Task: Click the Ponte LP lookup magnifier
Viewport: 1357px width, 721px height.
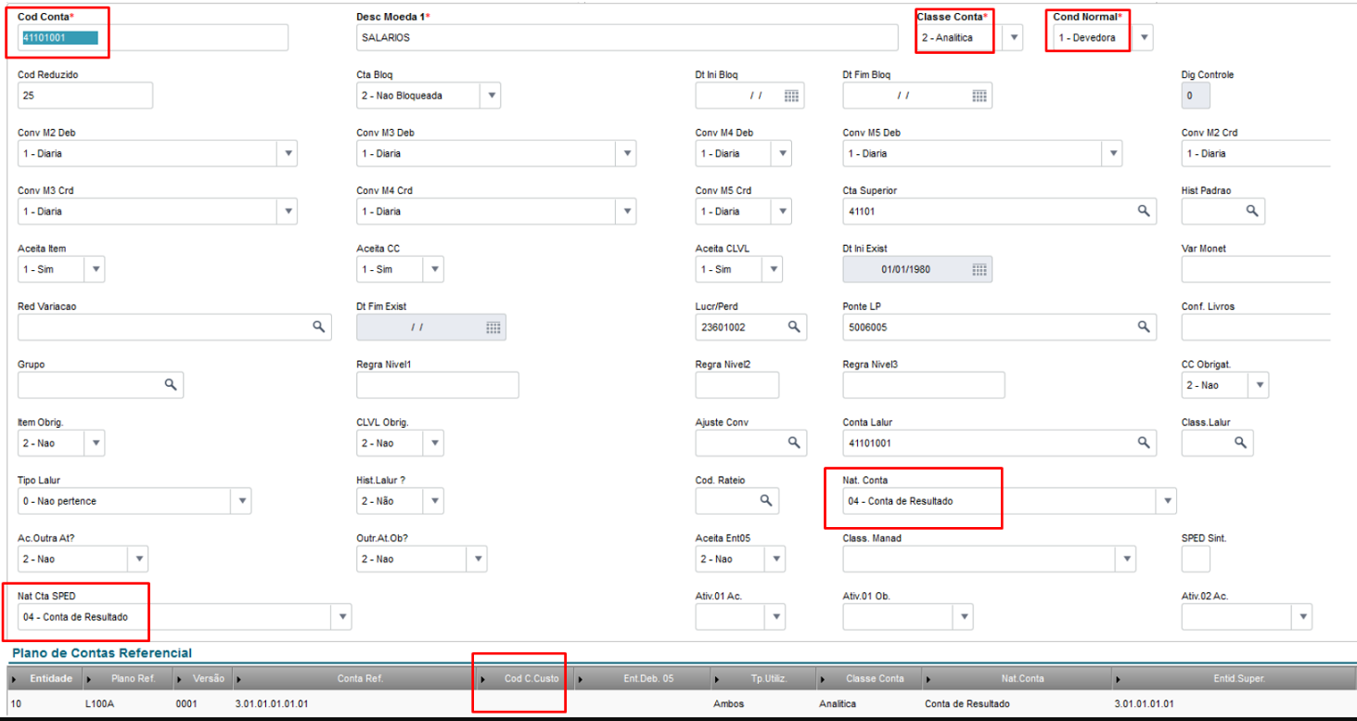Action: coord(1144,327)
